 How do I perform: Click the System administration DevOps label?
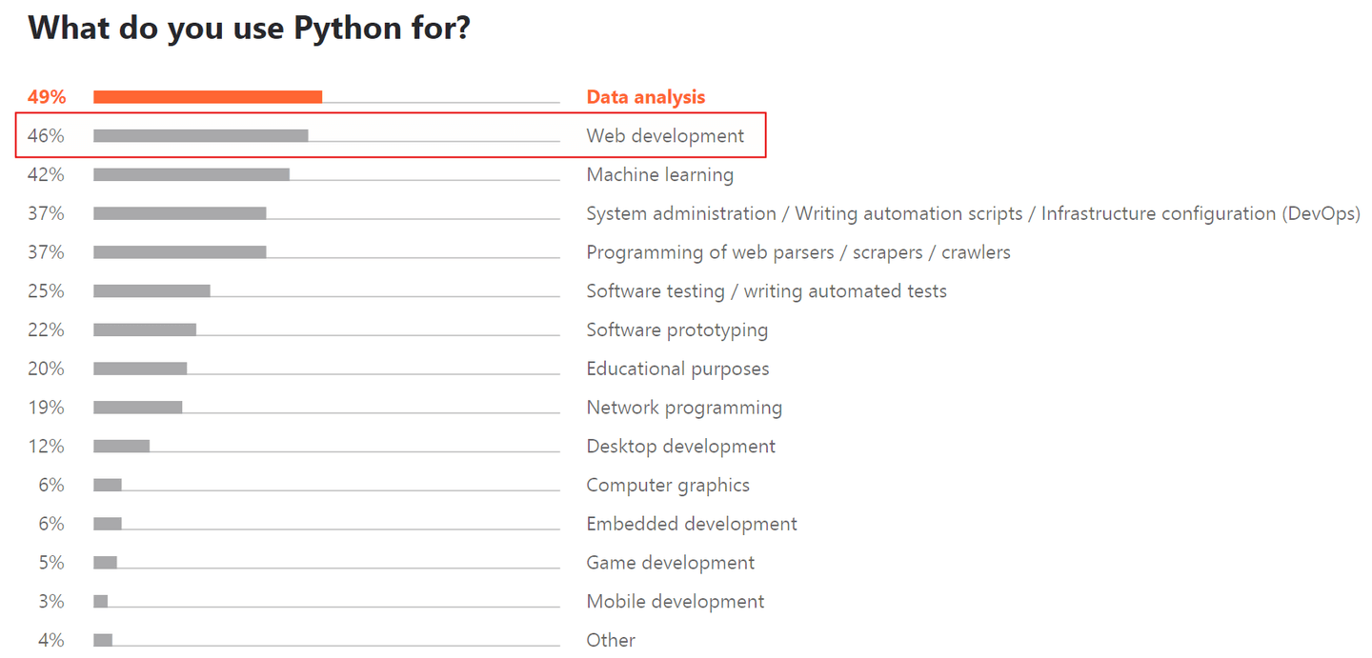[x=973, y=214]
